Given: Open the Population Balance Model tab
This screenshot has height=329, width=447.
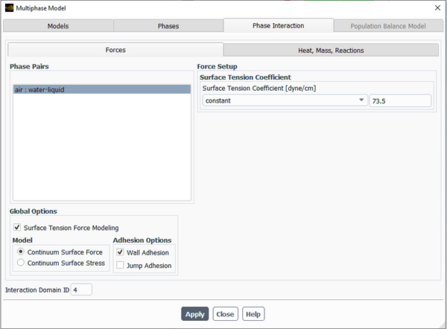Looking at the screenshot, I should point(388,26).
